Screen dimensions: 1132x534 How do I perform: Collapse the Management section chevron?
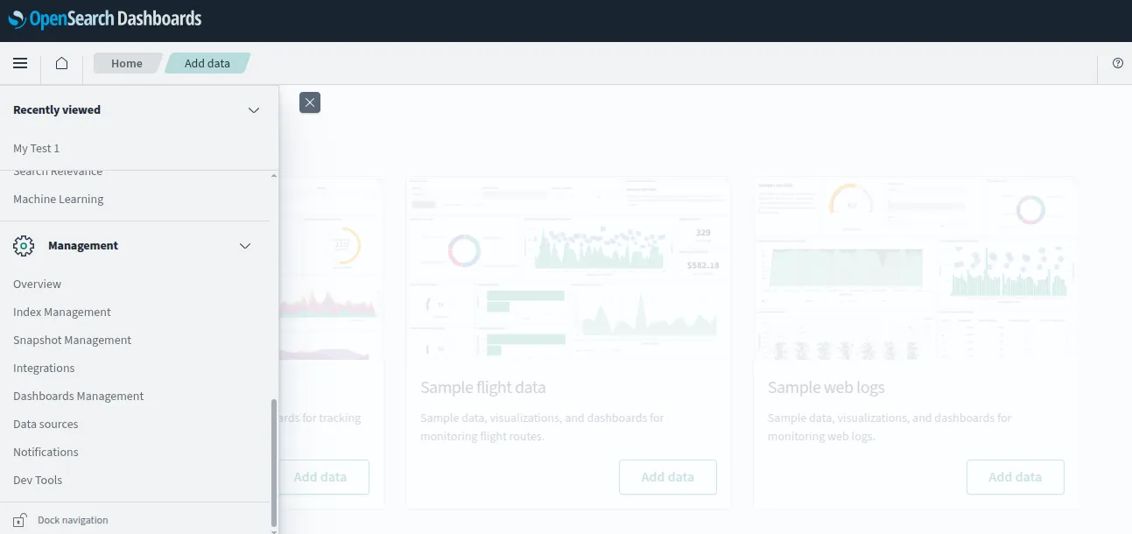[x=245, y=246]
